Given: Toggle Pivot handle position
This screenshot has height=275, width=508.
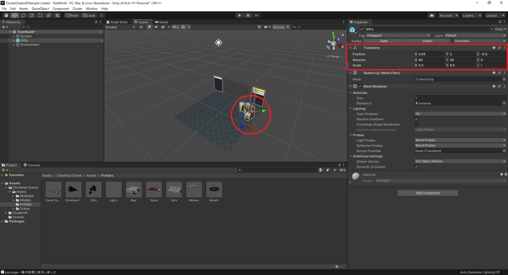Looking at the screenshot, I should pos(72,15).
